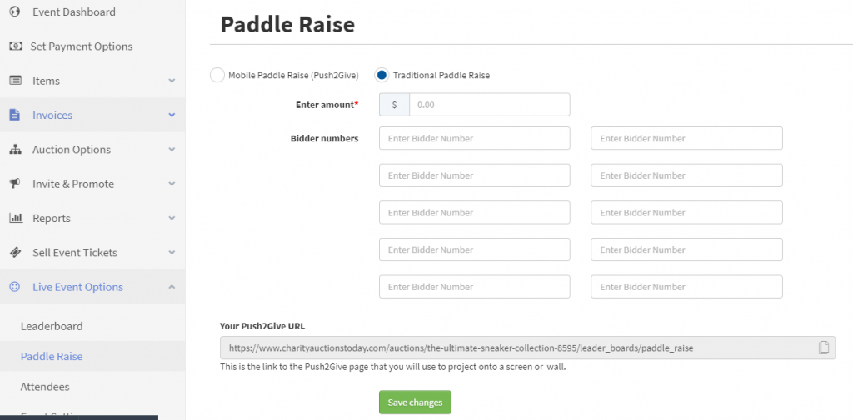Click the Set Payment Options money icon
Screen dimensions: 853x420
coord(15,47)
